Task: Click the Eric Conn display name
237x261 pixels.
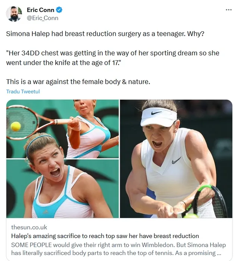Action: pyautogui.click(x=40, y=10)
